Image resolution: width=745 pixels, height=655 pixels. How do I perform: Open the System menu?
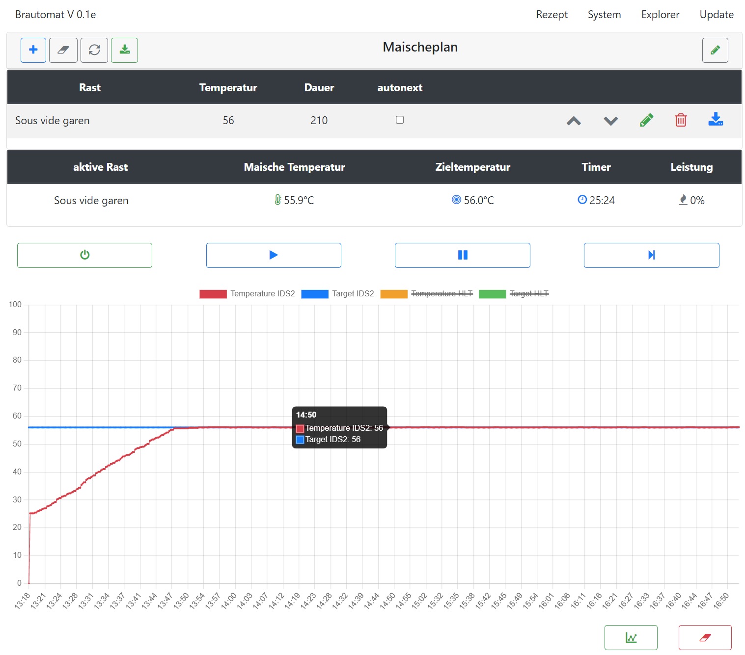pos(604,15)
